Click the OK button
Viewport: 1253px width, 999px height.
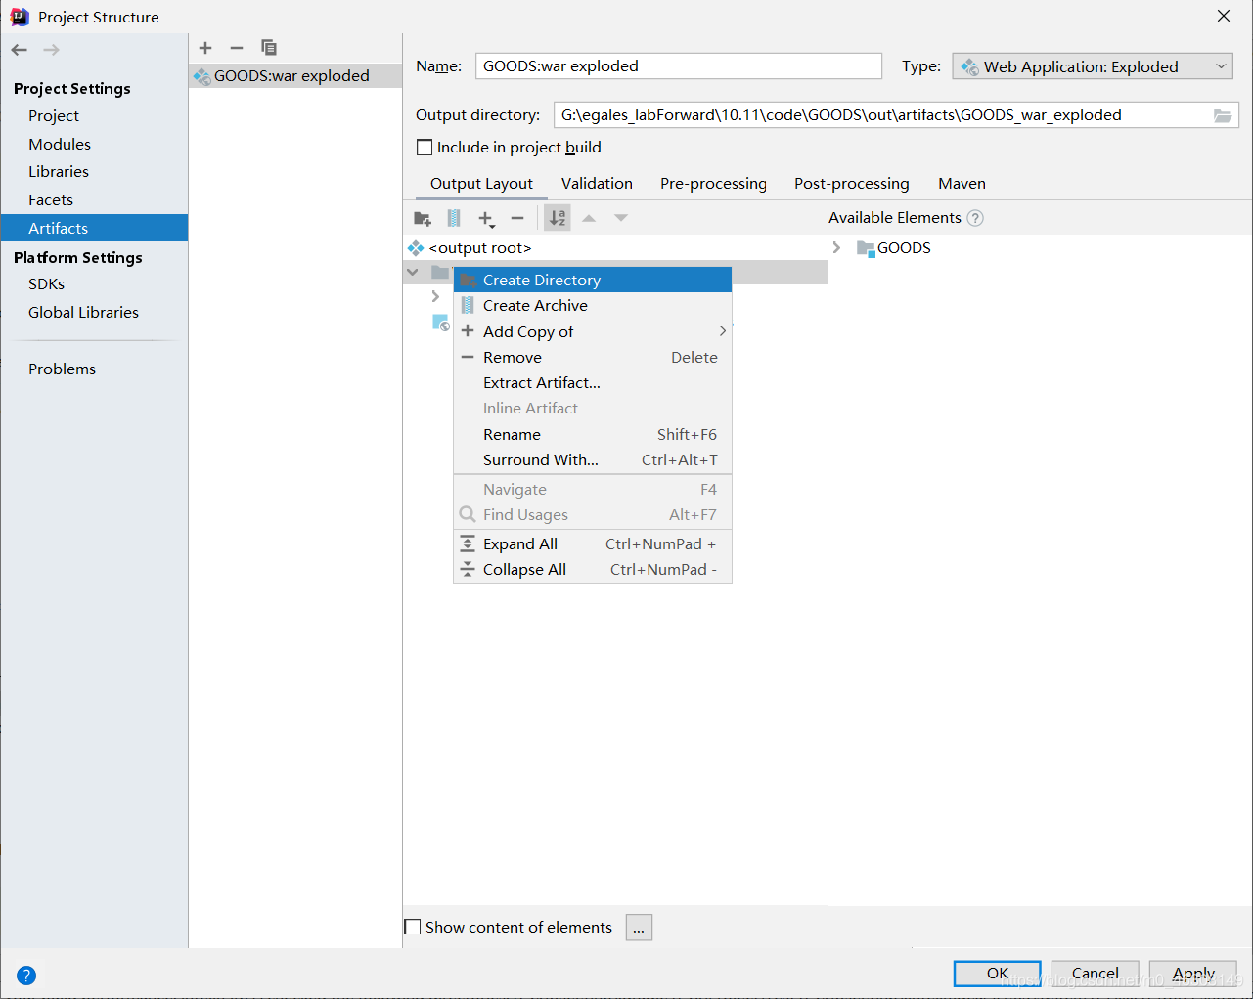click(x=997, y=974)
